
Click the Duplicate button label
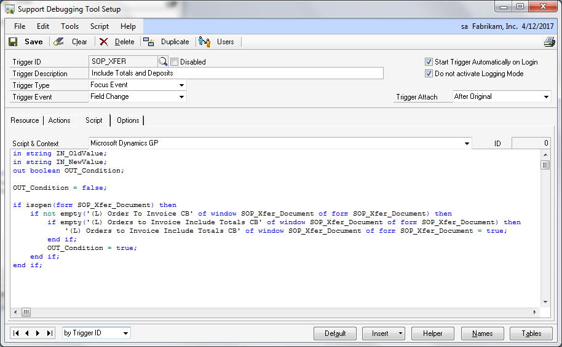[175, 42]
